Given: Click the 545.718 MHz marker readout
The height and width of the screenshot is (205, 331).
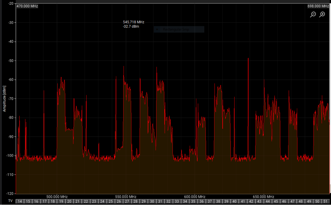Looking at the screenshot, I should [133, 22].
